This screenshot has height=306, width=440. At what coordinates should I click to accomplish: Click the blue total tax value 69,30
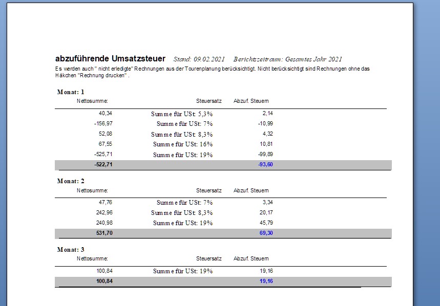(266, 233)
